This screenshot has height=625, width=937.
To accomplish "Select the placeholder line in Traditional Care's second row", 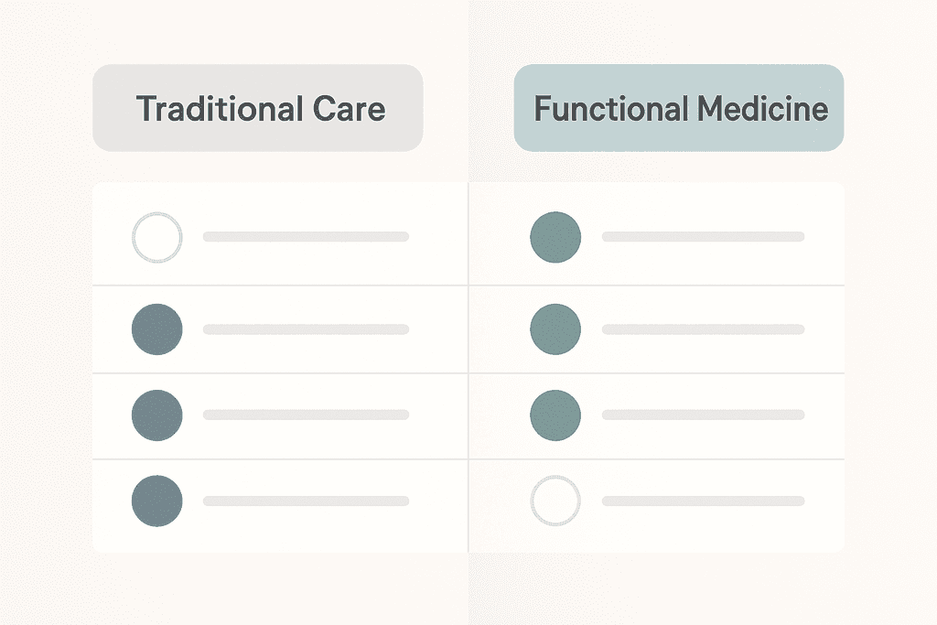I will [306, 329].
